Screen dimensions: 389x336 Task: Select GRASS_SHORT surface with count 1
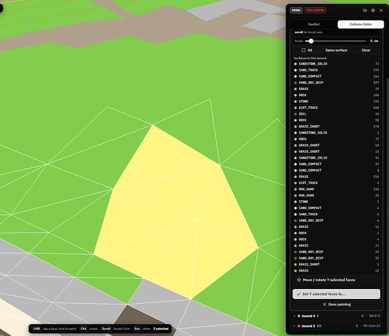tap(336, 264)
